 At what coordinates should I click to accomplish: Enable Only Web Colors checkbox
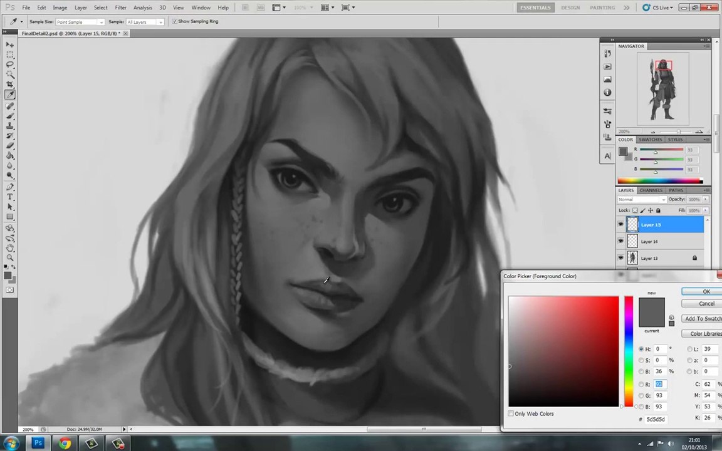[511, 413]
